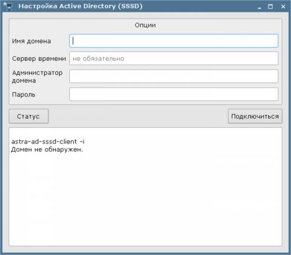Click the Администратор домена label
This screenshot has width=291, height=255.
pos(37,77)
